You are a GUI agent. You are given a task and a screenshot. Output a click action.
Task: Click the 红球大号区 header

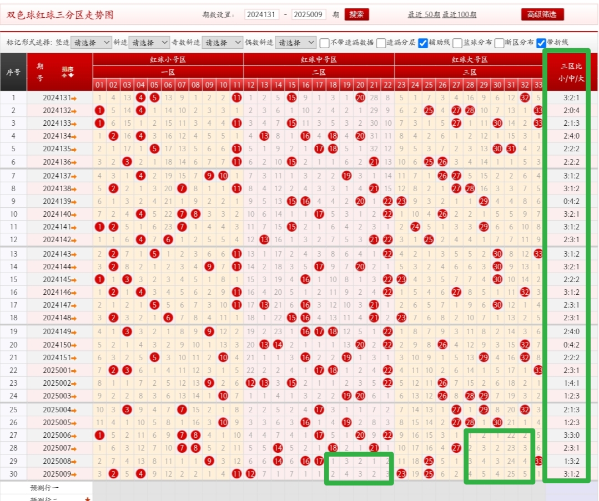(470, 59)
